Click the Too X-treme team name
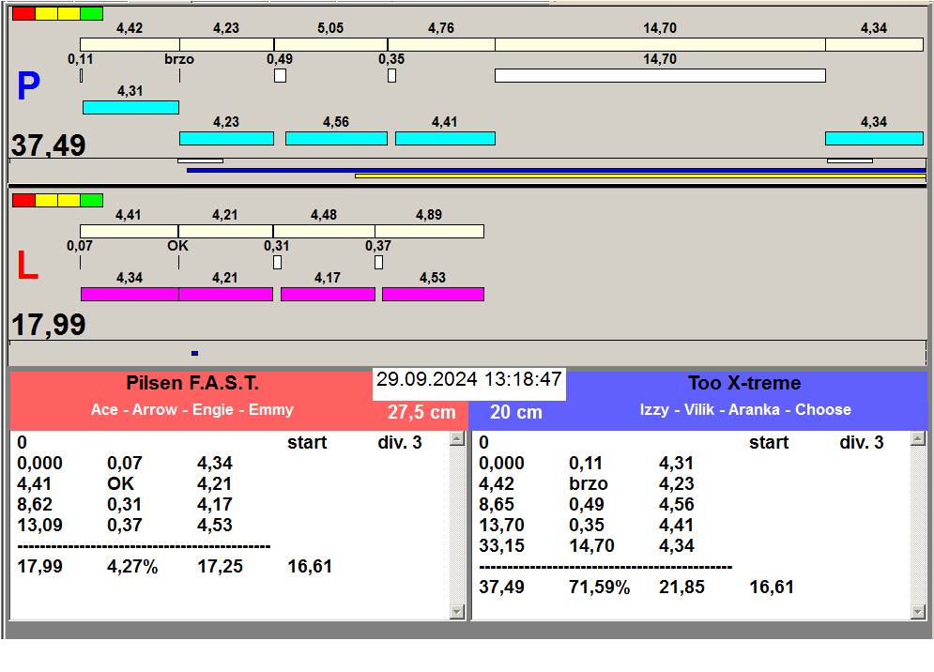Image resolution: width=934 pixels, height=672 pixels. tap(744, 383)
